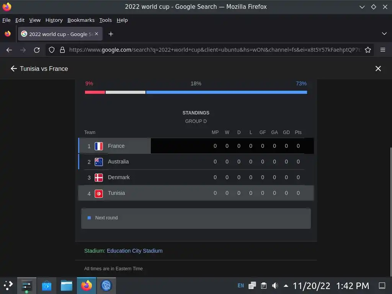Click the Firefox title bar menu icon
392x294 pixels.
click(x=7, y=7)
